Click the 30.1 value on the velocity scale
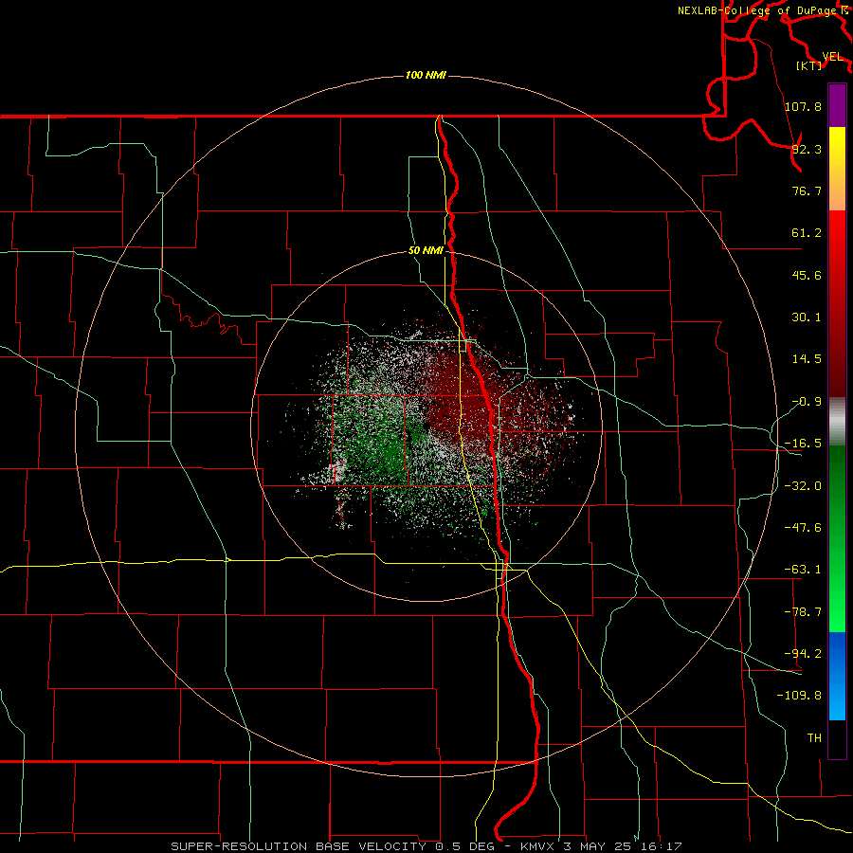This screenshot has height=853, width=853. [x=807, y=318]
